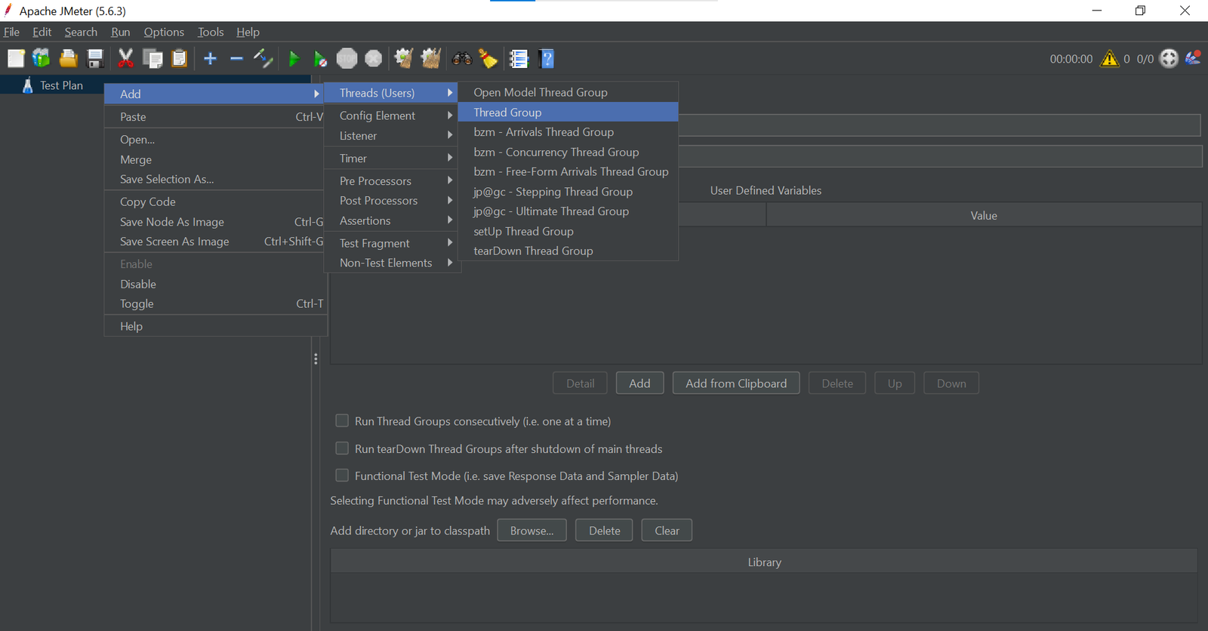This screenshot has width=1208, height=631.
Task: Expand Listener submenu
Action: pyautogui.click(x=391, y=136)
